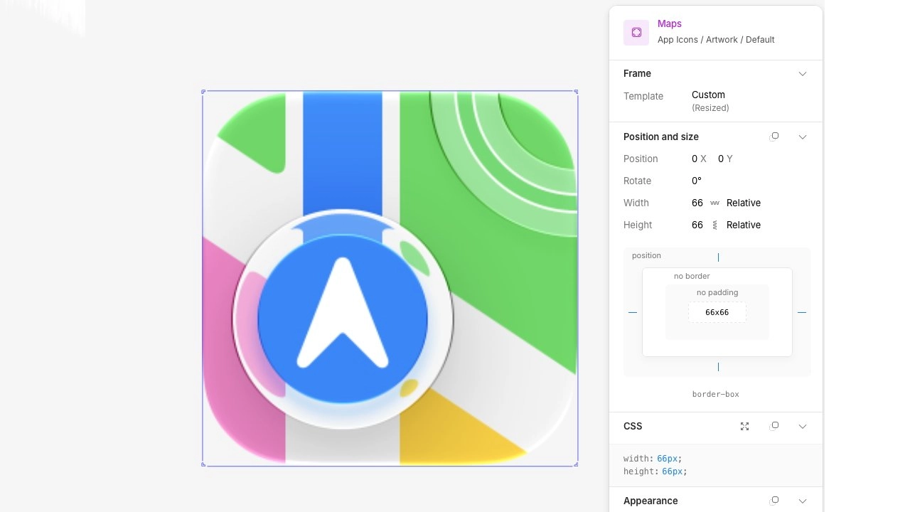The width and height of the screenshot is (910, 512).
Task: Select Relative label in Width row
Action: click(744, 203)
